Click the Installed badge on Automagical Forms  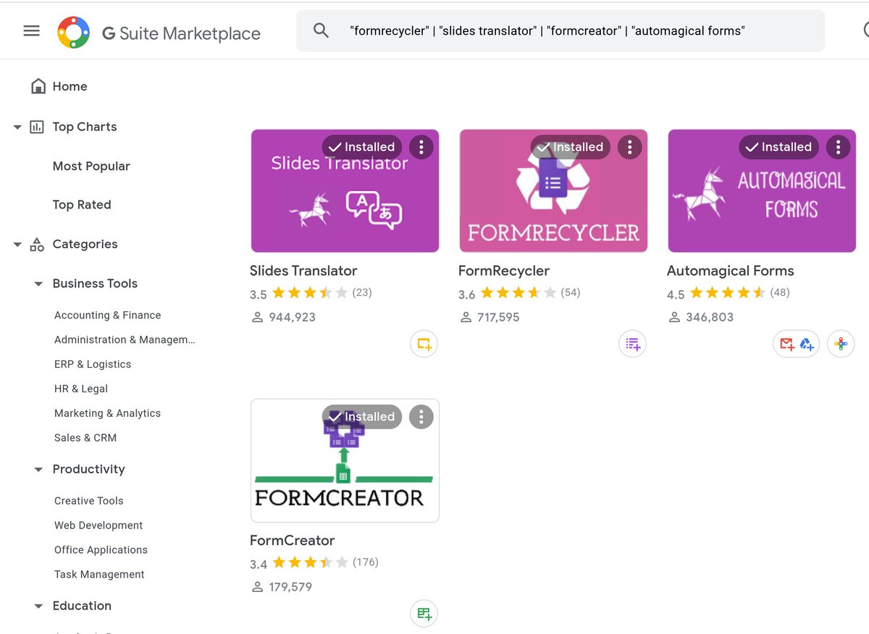(778, 147)
